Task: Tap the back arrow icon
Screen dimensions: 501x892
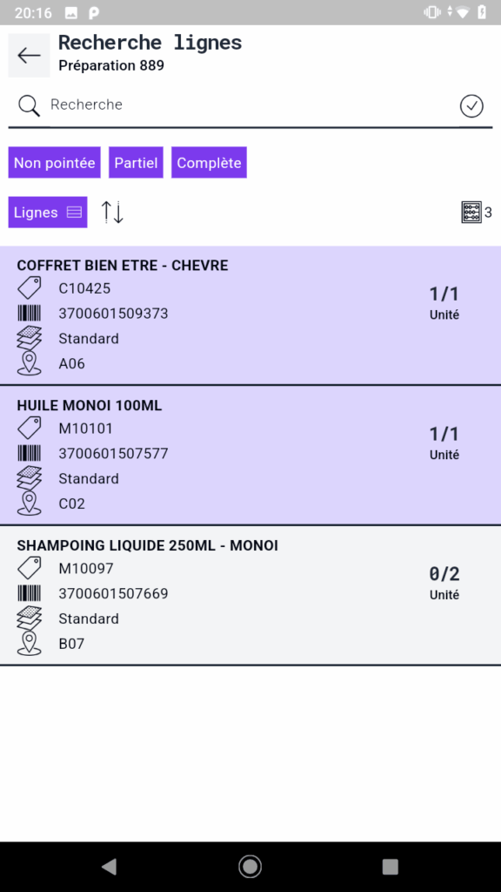Action: 29,55
